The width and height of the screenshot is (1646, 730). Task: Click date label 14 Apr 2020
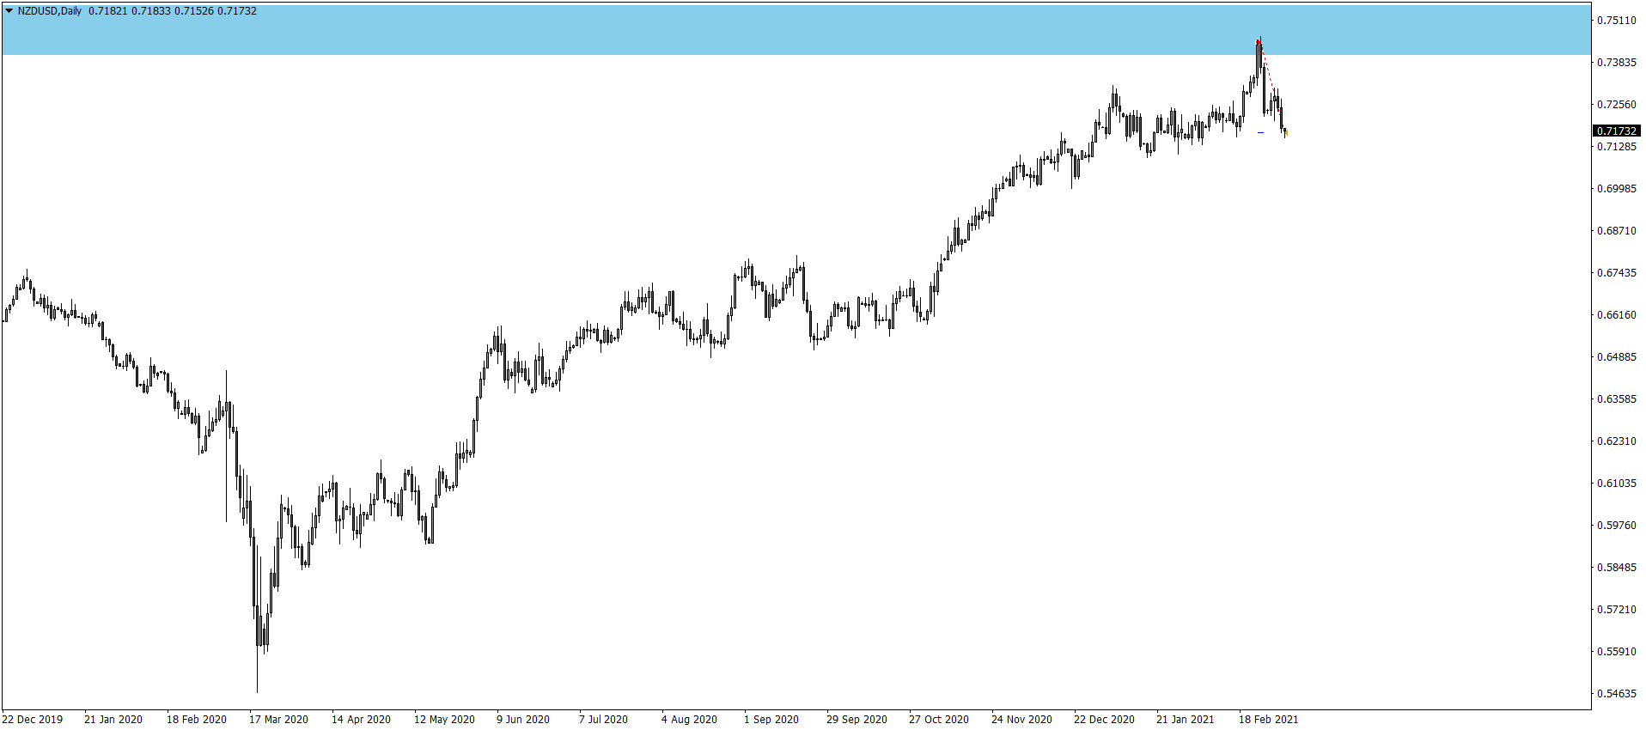(361, 719)
